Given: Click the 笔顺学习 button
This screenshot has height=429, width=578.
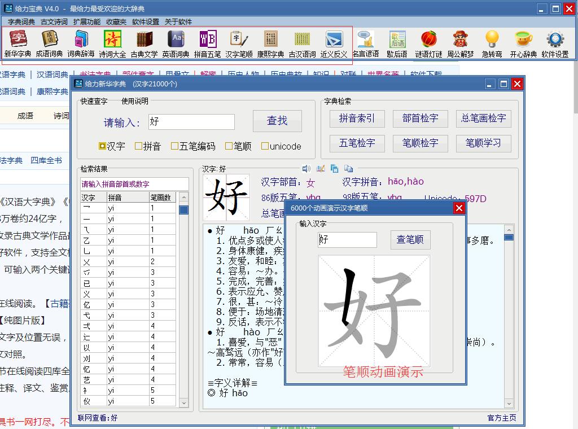Looking at the screenshot, I should 484,143.
